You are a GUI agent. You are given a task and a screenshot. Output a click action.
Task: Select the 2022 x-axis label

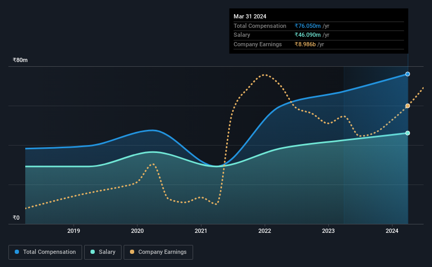(x=265, y=231)
